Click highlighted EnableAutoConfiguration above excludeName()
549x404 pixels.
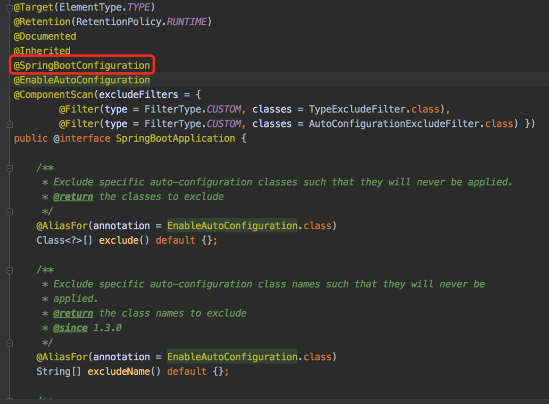[x=232, y=357]
